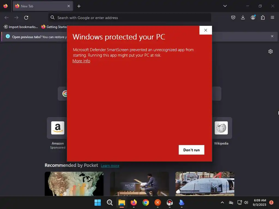Click Import bookmarks toolbar item
This screenshot has width=279, height=209.
pos(21,27)
